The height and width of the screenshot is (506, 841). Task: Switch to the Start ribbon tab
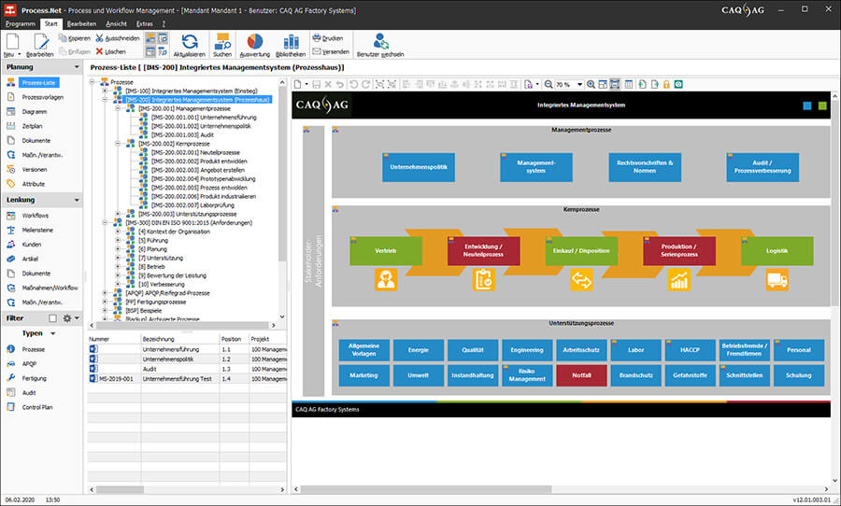click(51, 23)
